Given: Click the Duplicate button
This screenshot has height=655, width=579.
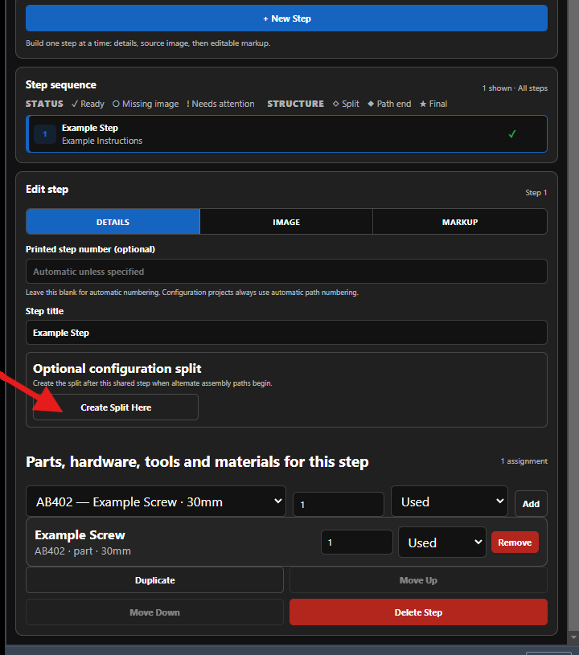Looking at the screenshot, I should point(154,580).
